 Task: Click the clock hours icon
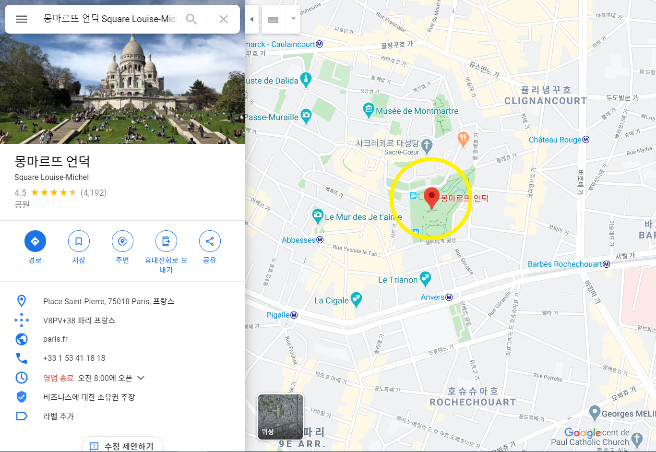tap(22, 378)
